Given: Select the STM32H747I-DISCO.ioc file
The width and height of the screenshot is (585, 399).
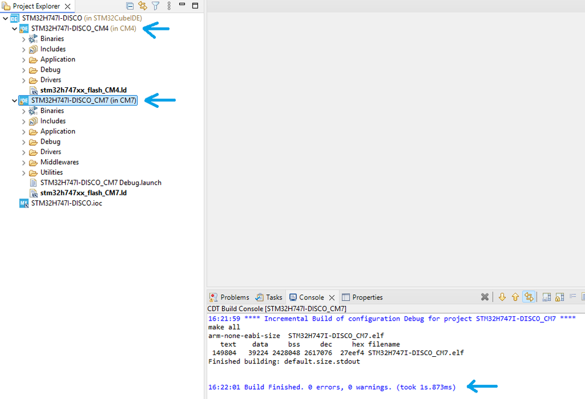Looking at the screenshot, I should (66, 203).
